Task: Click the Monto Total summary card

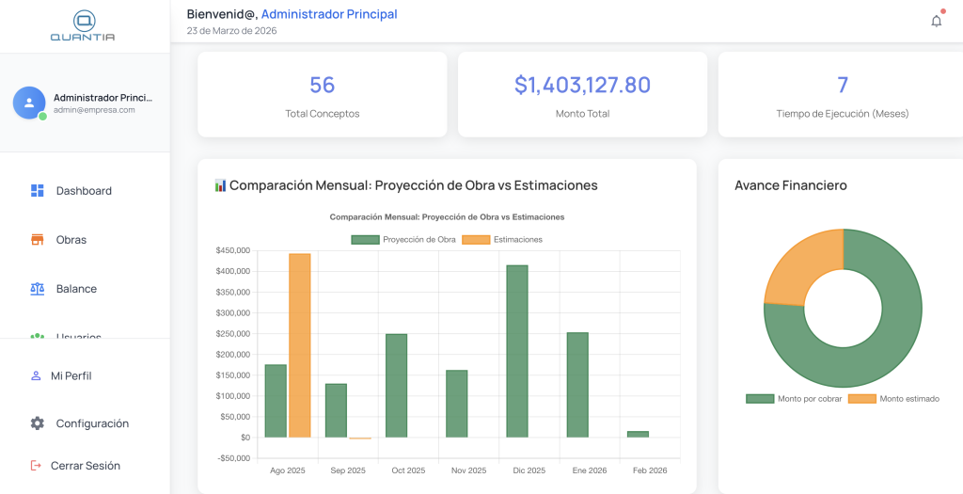Action: (x=582, y=94)
